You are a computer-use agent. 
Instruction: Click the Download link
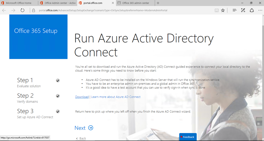click(82, 97)
